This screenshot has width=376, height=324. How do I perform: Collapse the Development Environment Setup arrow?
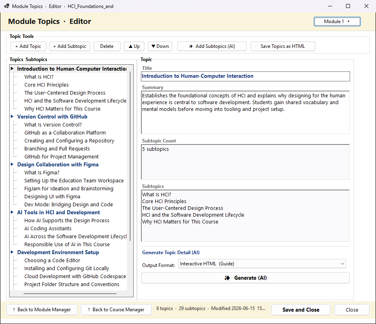click(x=12, y=252)
